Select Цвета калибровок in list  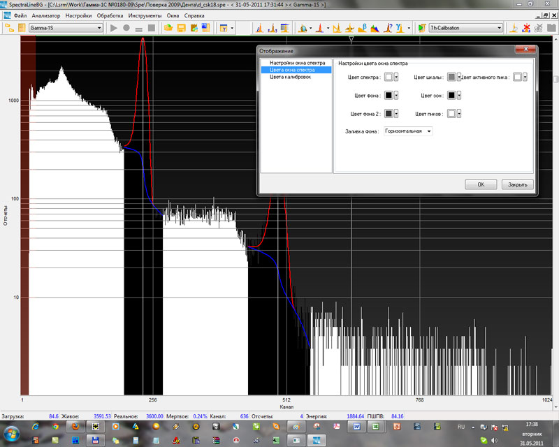point(291,77)
